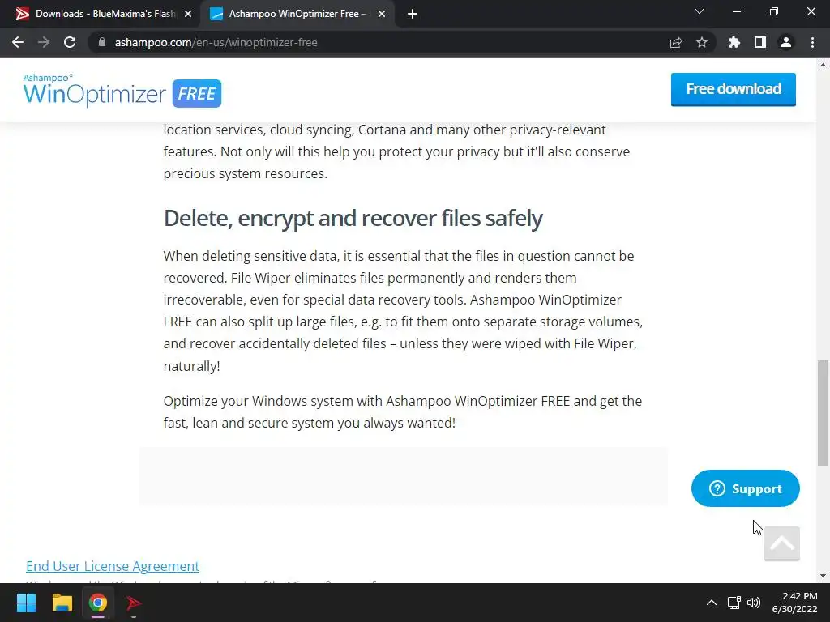Open the volume tray icon

[x=754, y=603]
